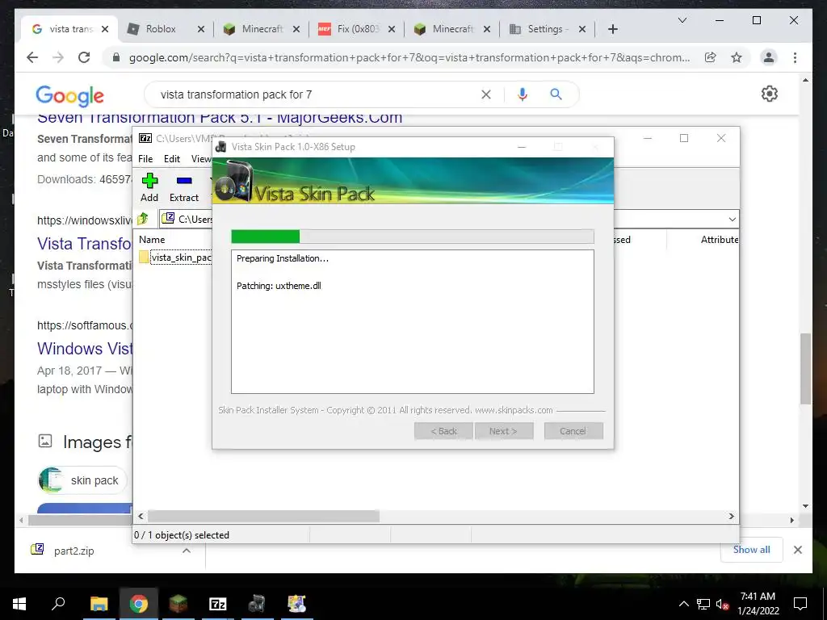Open File Explorer from the taskbar

[x=99, y=604]
